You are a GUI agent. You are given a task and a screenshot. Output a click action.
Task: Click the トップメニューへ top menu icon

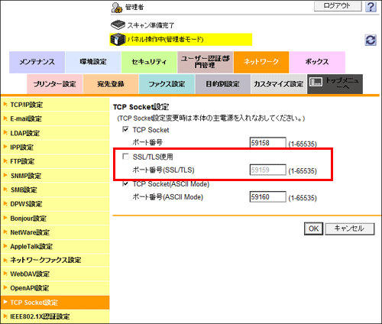pyautogui.click(x=316, y=82)
